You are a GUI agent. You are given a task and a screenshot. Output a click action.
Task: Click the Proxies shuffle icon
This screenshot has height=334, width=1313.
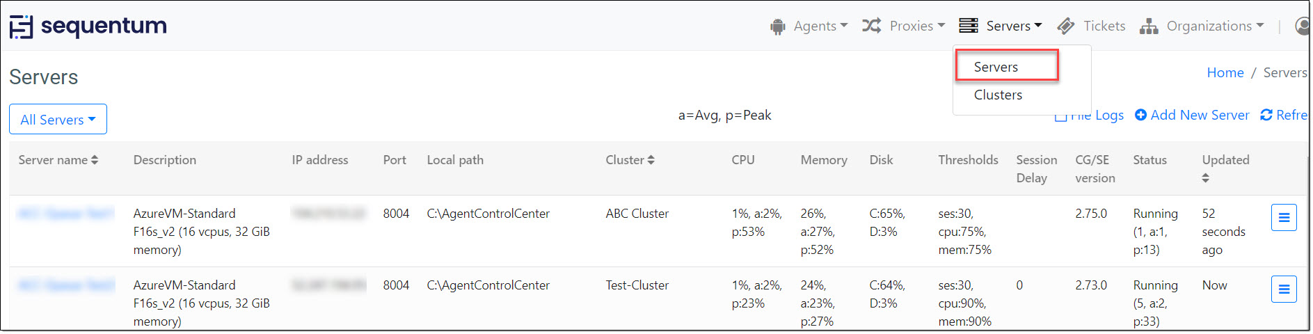click(x=872, y=26)
